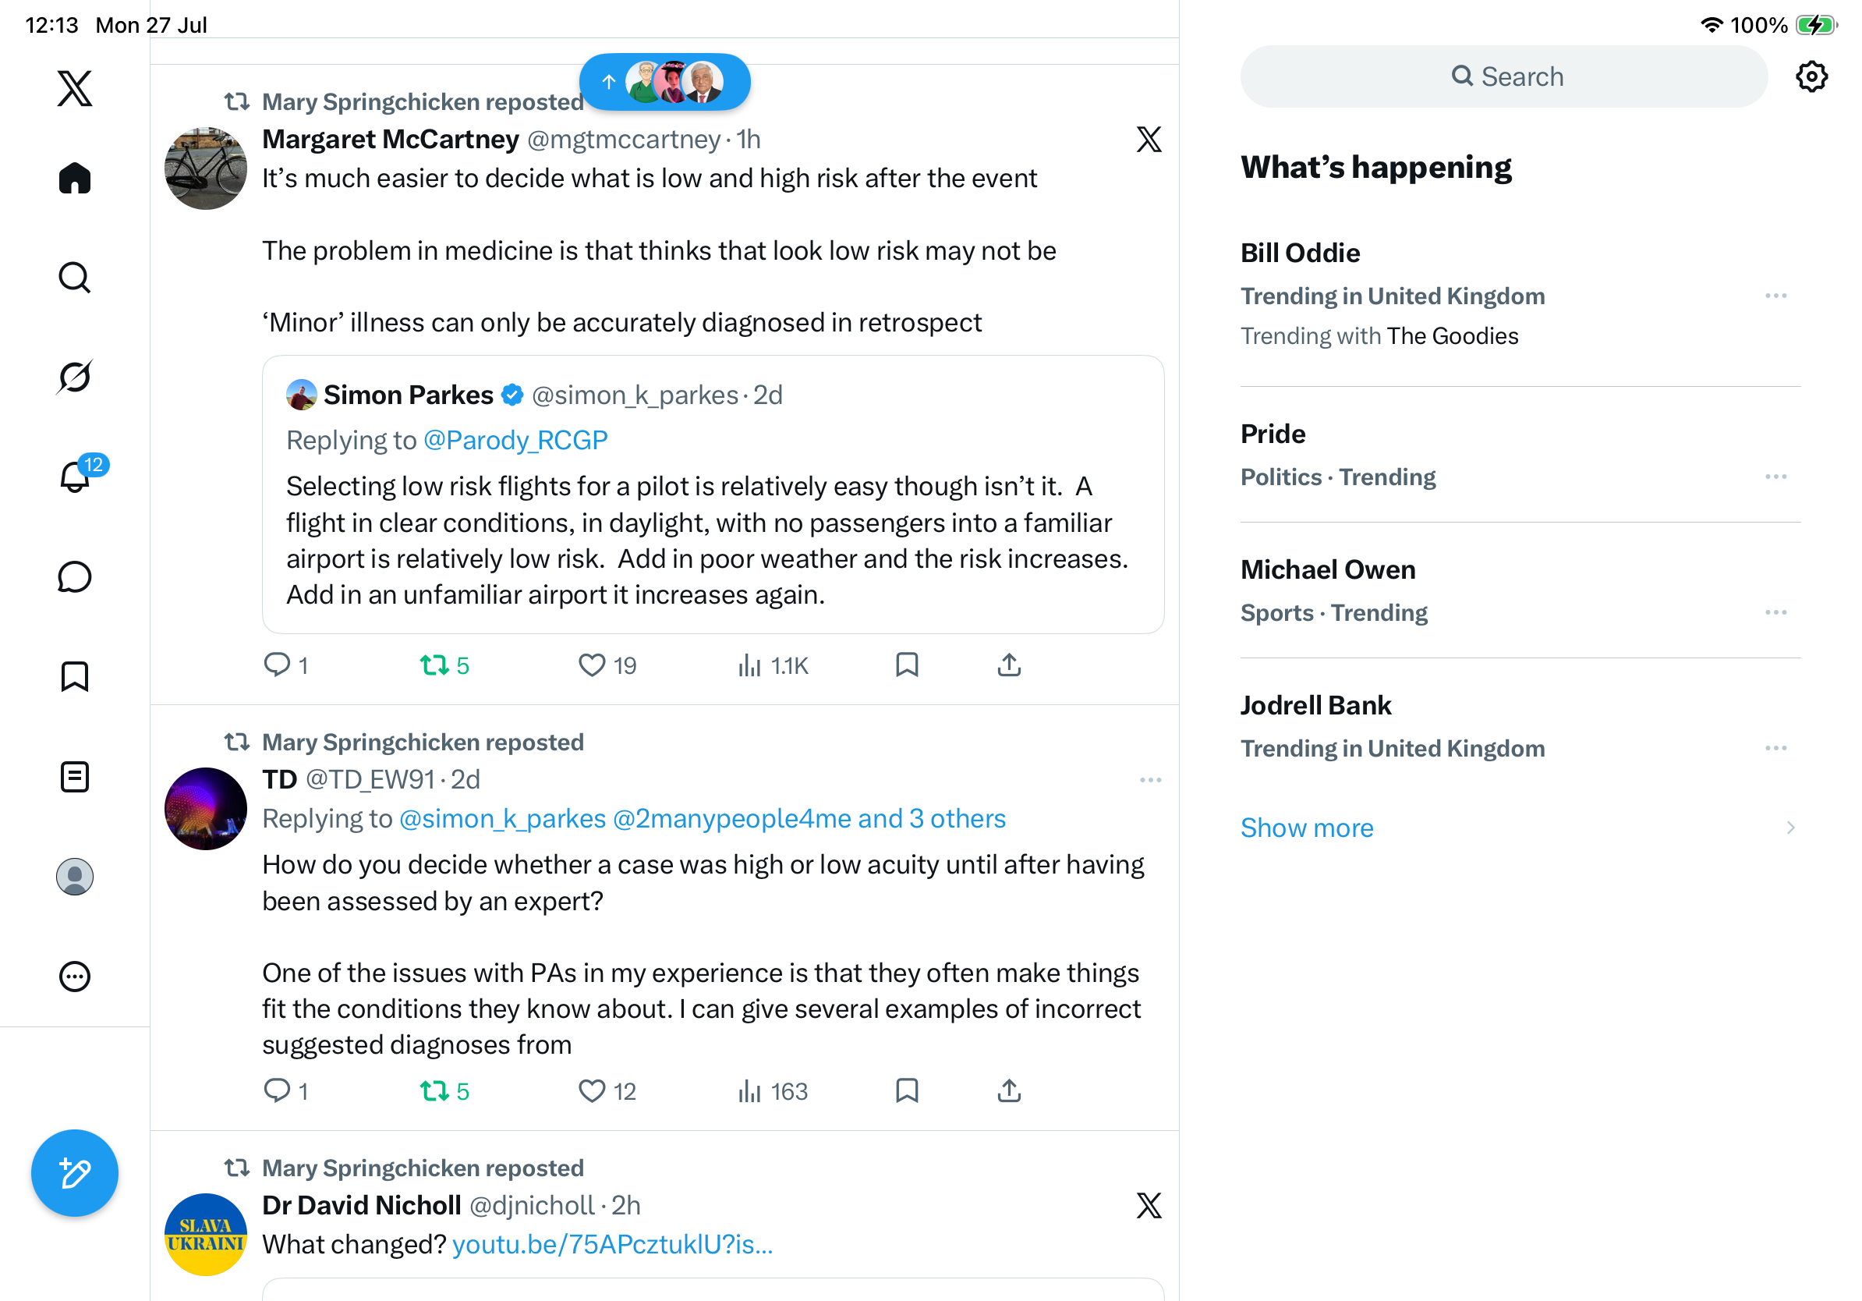Viewport: 1862px width, 1301px height.
Task: Bookmark TD's post
Action: tap(907, 1091)
